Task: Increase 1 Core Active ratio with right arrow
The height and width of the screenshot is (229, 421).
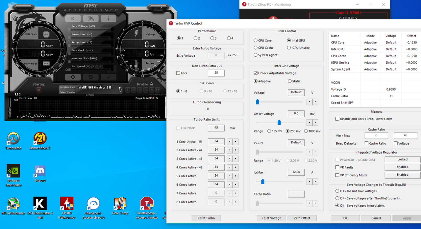Action: [235, 142]
